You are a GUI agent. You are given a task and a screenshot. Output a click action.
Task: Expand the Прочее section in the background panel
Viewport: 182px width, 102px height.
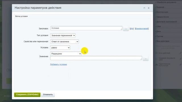point(160,36)
